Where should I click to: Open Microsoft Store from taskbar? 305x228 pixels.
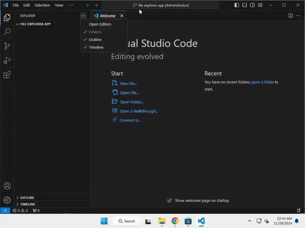click(188, 221)
